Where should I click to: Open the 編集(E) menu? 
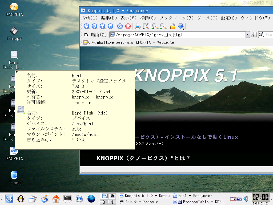click(109, 18)
